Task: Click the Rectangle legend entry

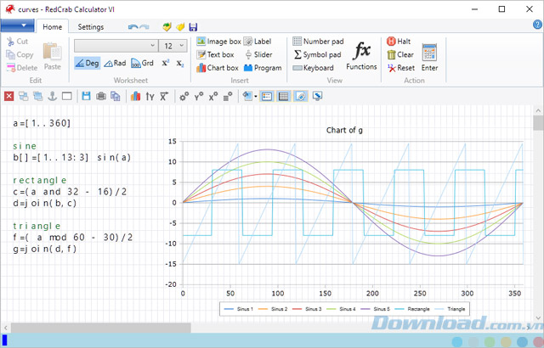Action: [412, 309]
